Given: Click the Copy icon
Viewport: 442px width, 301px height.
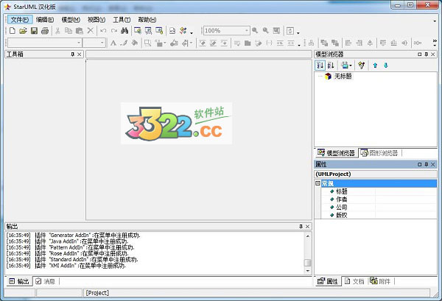Looking at the screenshot, I should pos(69,31).
